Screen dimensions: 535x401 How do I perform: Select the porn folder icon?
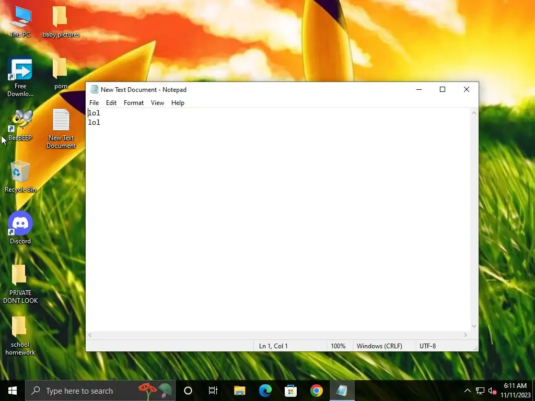tap(61, 74)
